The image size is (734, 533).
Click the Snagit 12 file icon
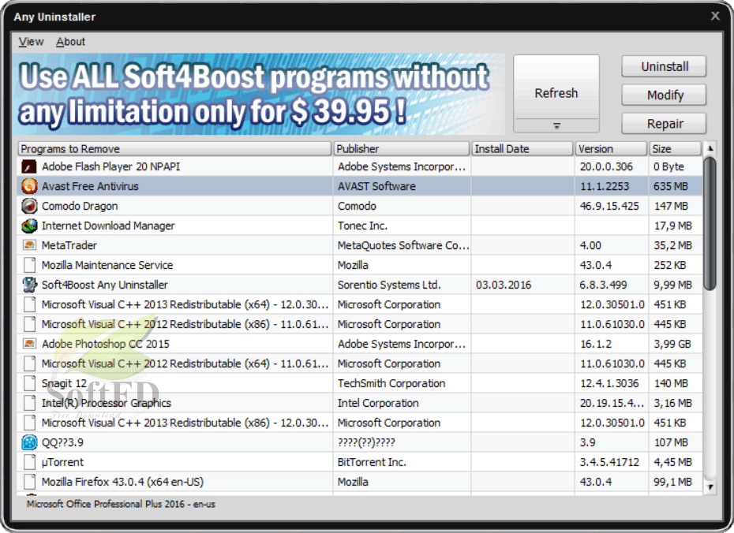pyautogui.click(x=29, y=383)
